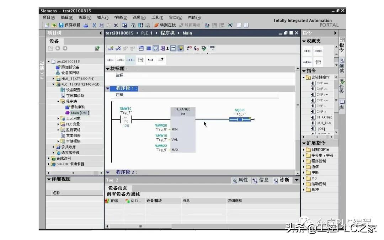The width and height of the screenshot is (384, 240).
Task: Select the %Q0.0 Tag_2 output coil
Action: 240,119
